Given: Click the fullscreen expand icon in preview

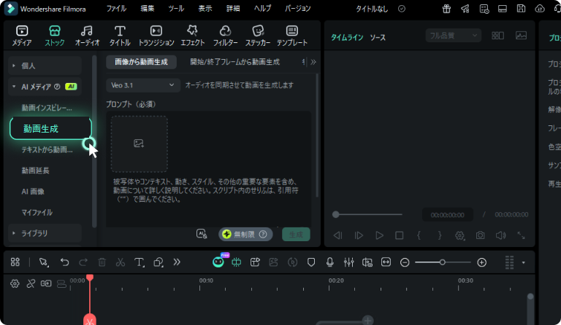Looking at the screenshot, I should pos(522,235).
